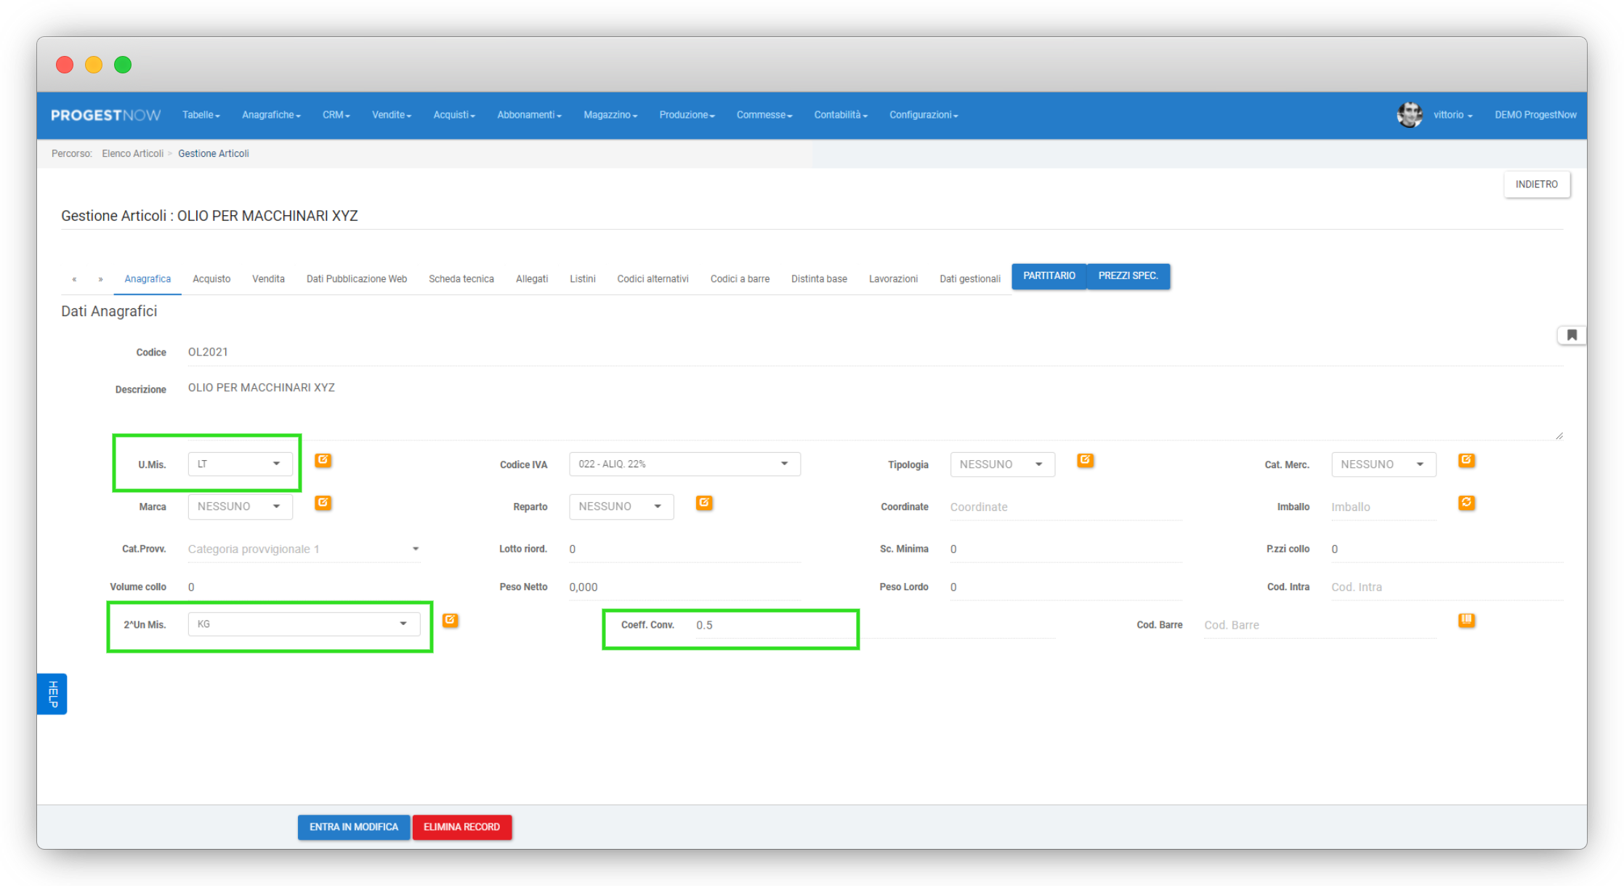Expand the Codice IVA dropdown
The width and height of the screenshot is (1624, 886).
(x=684, y=464)
